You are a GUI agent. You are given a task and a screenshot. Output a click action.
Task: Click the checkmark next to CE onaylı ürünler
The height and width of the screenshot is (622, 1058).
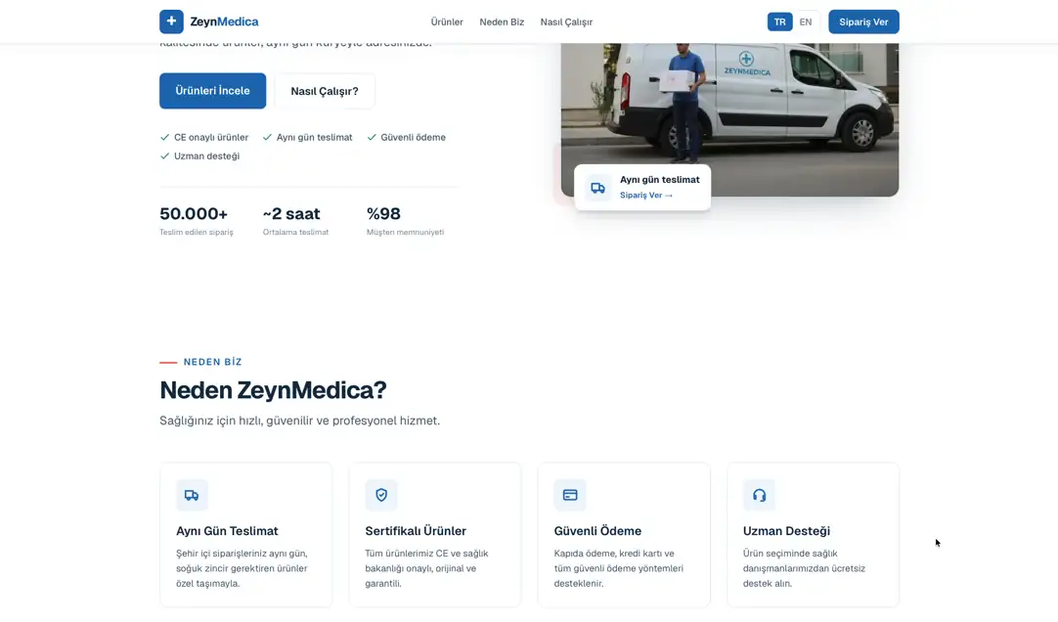[164, 137]
